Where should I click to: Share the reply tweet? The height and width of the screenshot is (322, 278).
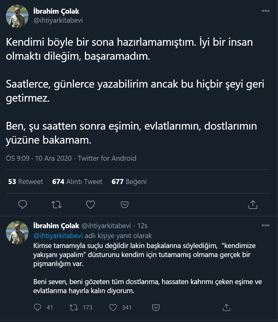(226, 307)
